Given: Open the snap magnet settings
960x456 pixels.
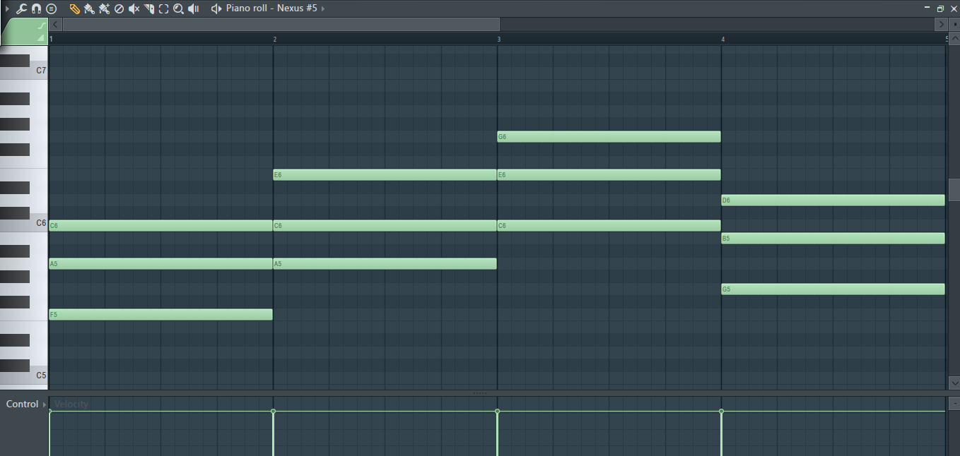Looking at the screenshot, I should coord(36,9).
